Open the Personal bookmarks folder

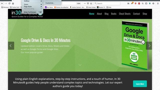(5, 7)
